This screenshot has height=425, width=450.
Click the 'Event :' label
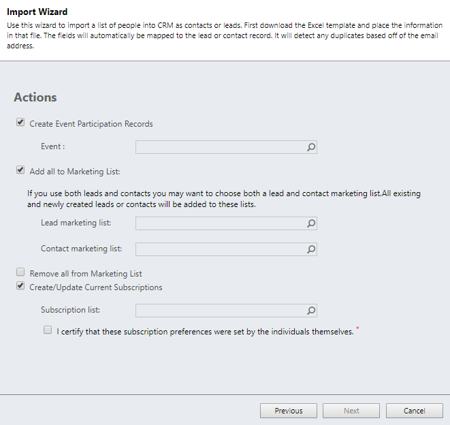click(x=53, y=146)
